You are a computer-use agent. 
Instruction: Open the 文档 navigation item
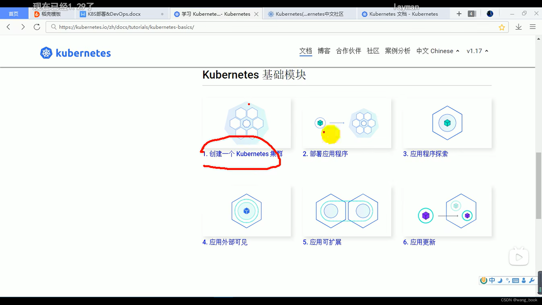(x=306, y=51)
